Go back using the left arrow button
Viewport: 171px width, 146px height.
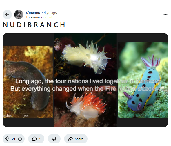point(7,15)
